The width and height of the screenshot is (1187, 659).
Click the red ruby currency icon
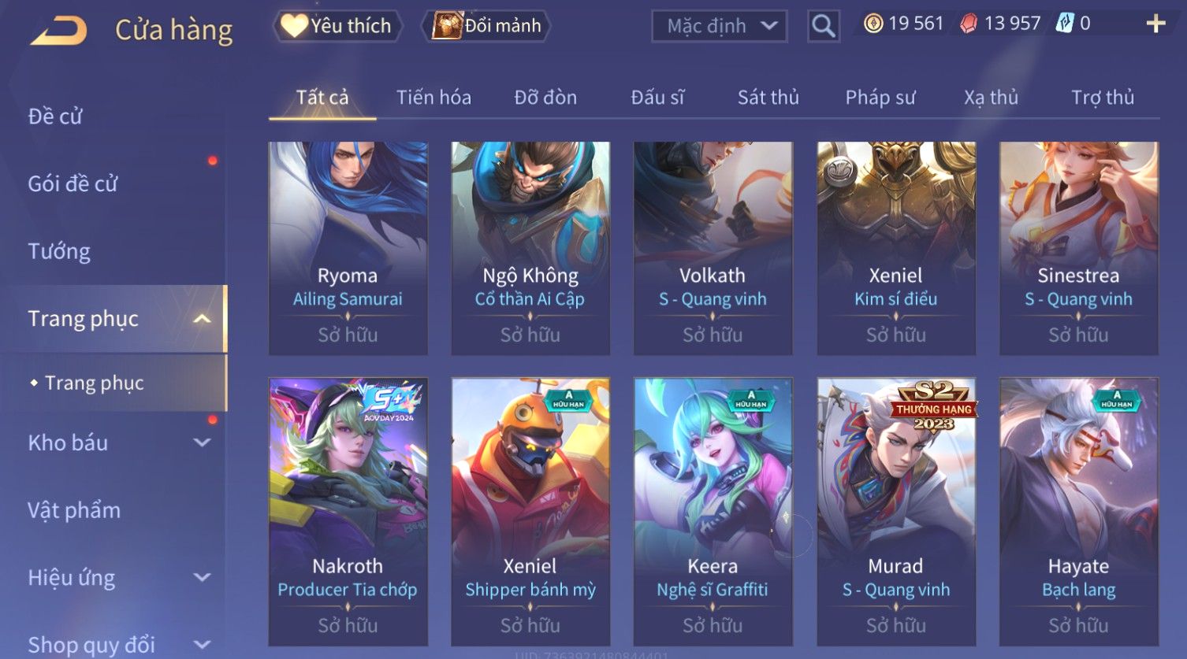point(969,24)
